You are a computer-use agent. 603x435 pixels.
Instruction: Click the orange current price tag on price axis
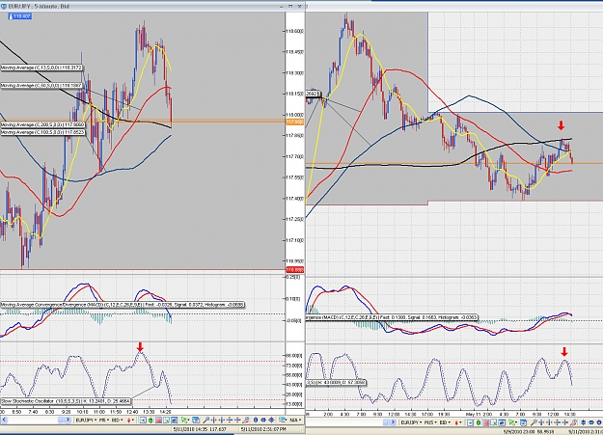294,122
